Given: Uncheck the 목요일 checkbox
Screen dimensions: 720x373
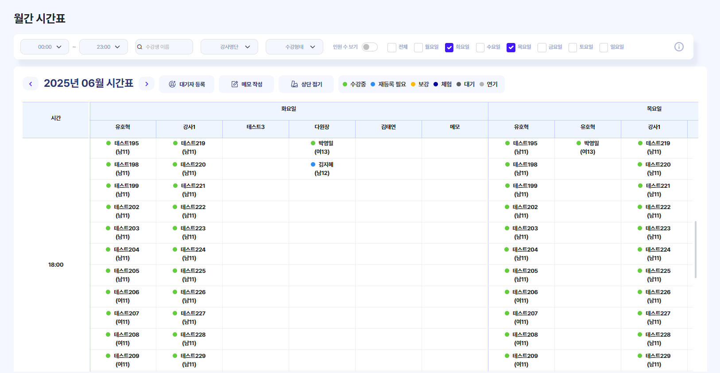Looking at the screenshot, I should click(511, 47).
